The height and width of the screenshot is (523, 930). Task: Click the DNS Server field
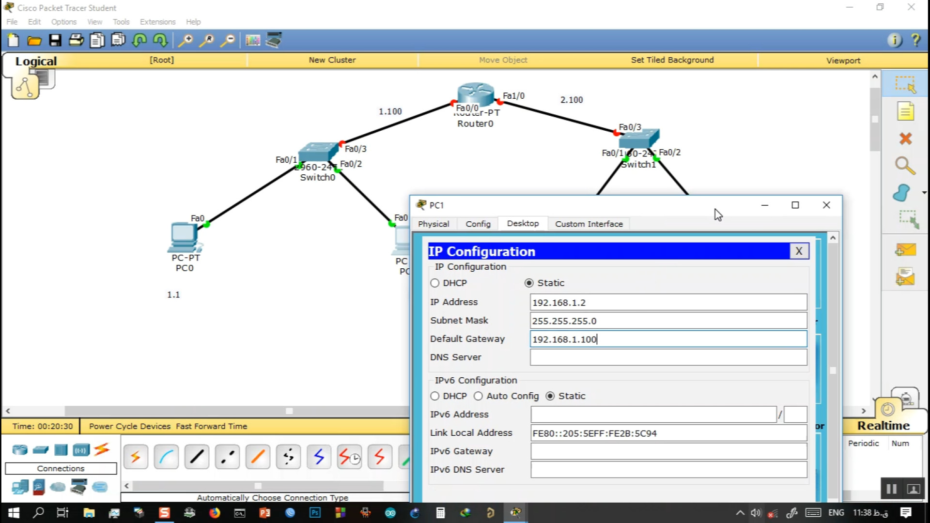(668, 357)
